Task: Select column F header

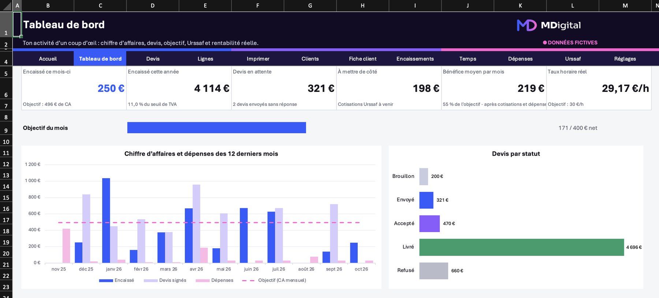Action: (258, 5)
